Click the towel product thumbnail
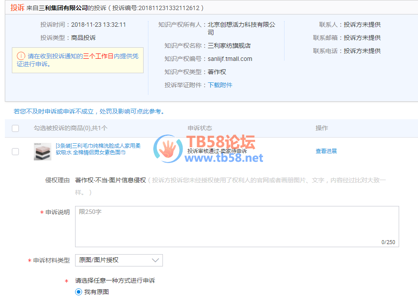Image resolution: width=418 pixels, height=298 pixels. 43,152
